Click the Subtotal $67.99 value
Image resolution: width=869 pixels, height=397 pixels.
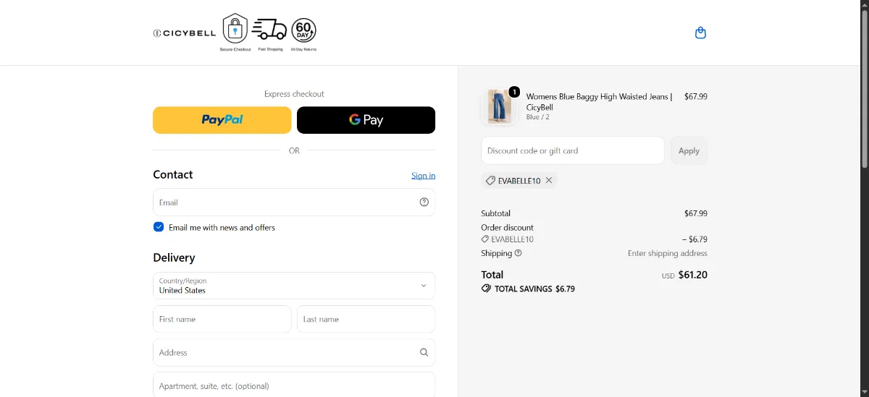[x=696, y=213]
